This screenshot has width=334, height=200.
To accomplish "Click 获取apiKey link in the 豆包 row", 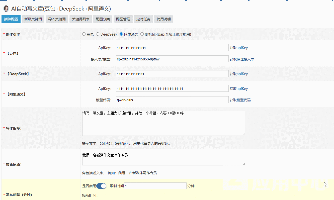I will coord(239,48).
